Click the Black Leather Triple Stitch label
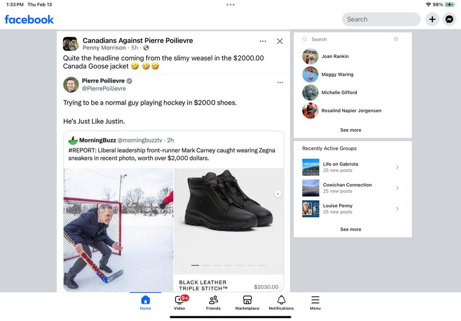The height and width of the screenshot is (321, 461). (x=203, y=285)
